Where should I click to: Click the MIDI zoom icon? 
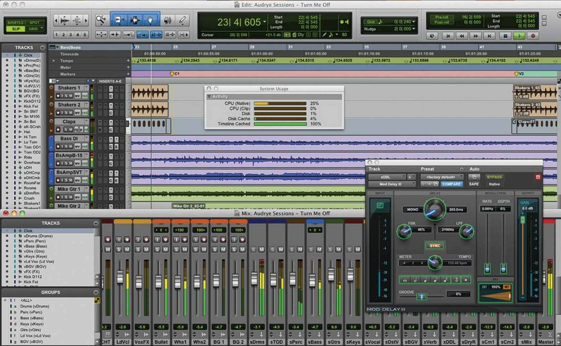click(77, 20)
